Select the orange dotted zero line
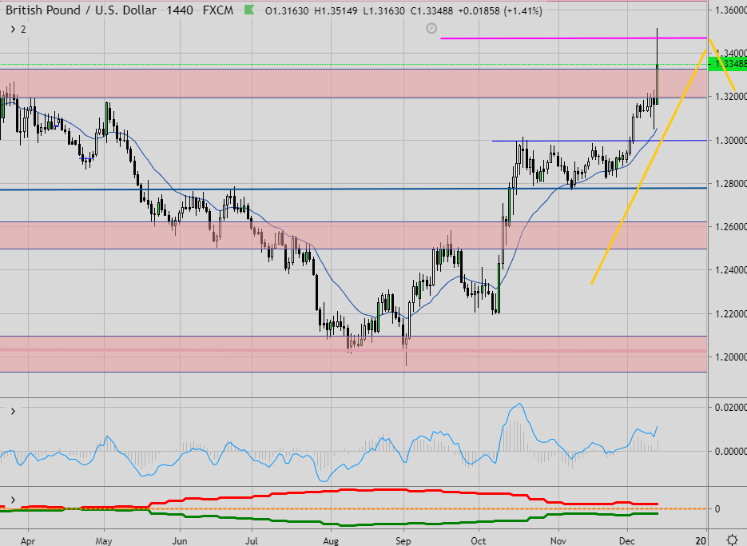The height and width of the screenshot is (546, 747). click(353, 508)
